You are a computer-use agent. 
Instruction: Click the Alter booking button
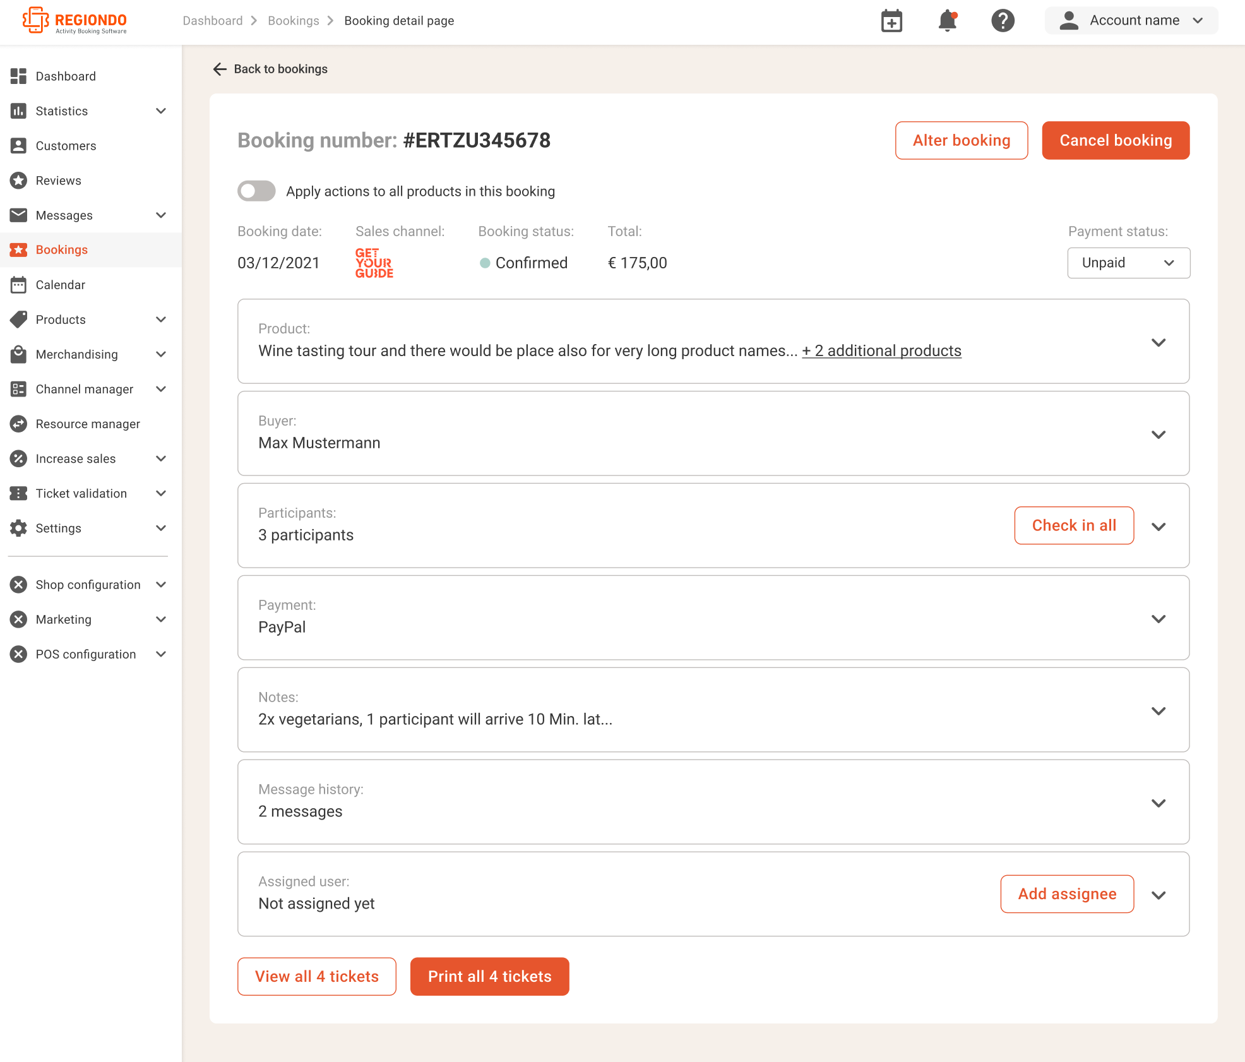(x=961, y=140)
